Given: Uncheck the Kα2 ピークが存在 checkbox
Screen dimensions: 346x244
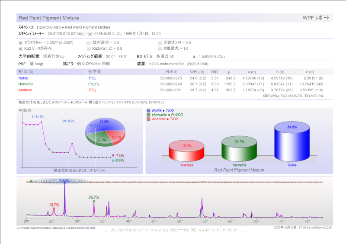Looking at the screenshot, I should pyautogui.click(x=20, y=48).
